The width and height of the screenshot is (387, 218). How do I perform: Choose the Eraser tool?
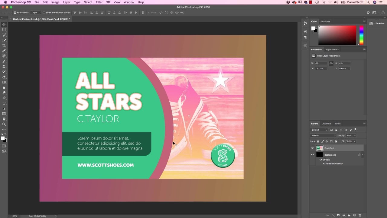(x=4, y=77)
